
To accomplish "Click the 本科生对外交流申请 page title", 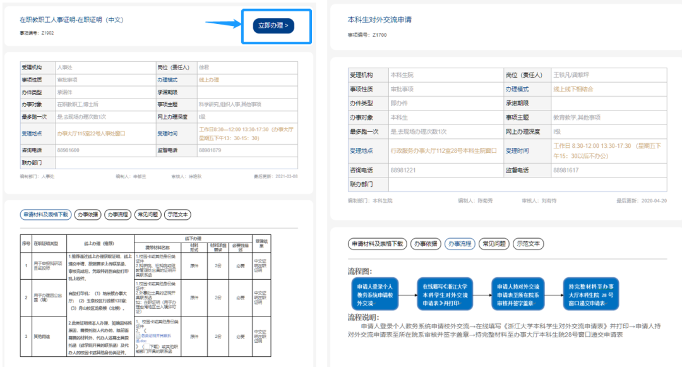I will pos(380,20).
